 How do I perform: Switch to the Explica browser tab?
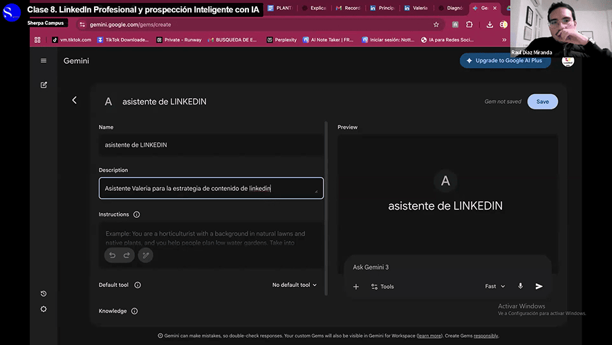click(x=314, y=8)
